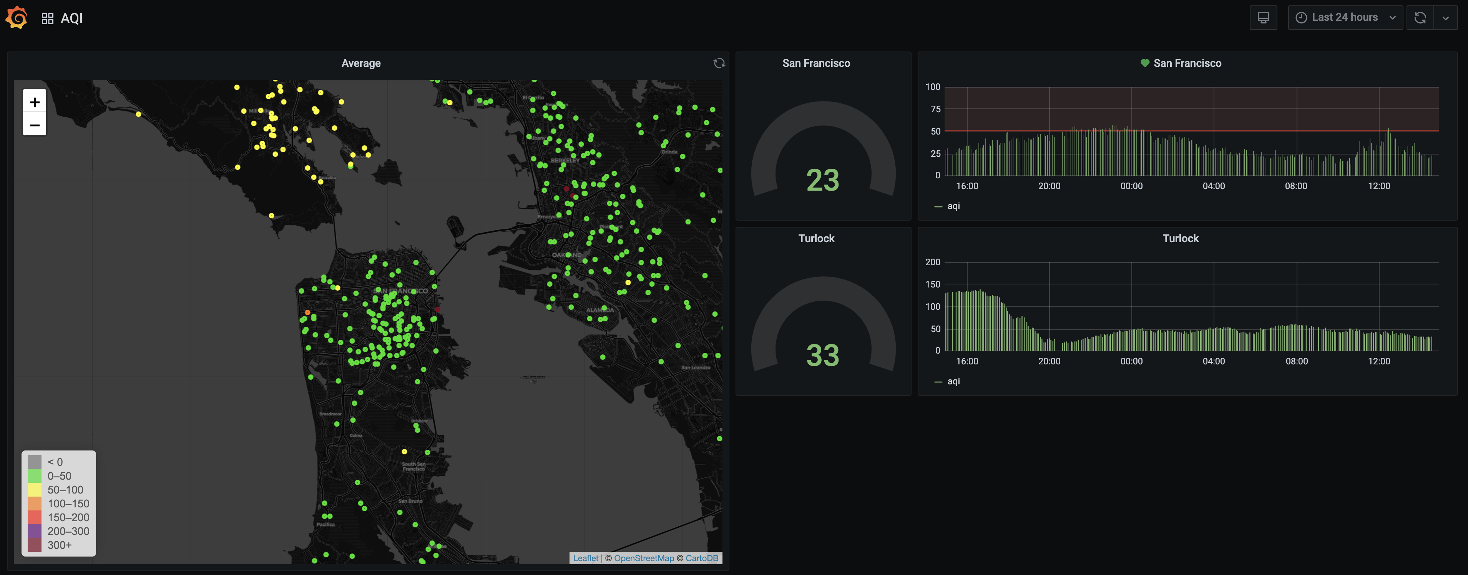Click the refresh dashboard icon

pyautogui.click(x=1420, y=18)
